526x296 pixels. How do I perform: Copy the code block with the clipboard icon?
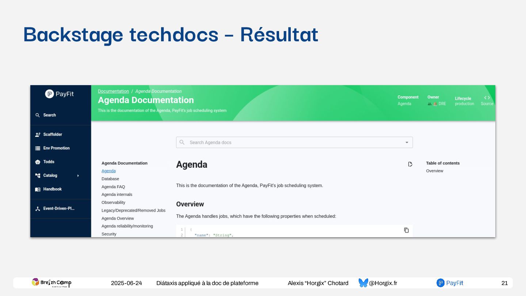coord(406,230)
